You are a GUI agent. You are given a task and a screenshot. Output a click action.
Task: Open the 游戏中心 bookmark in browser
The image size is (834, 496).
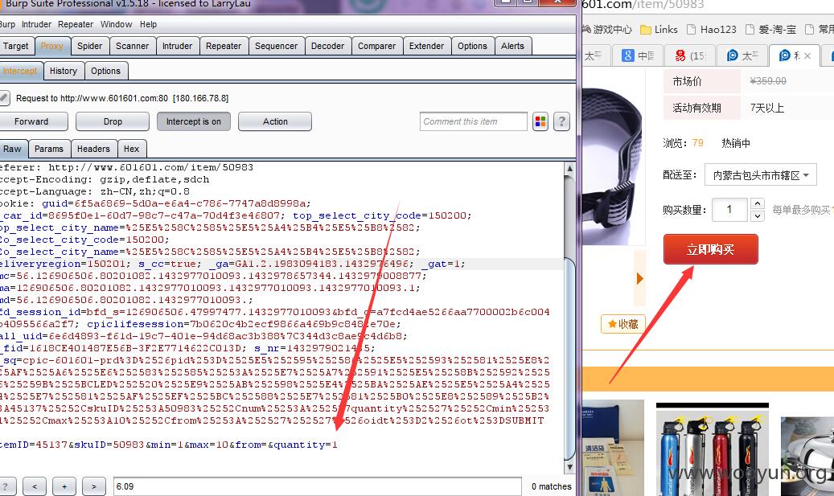pyautogui.click(x=606, y=29)
